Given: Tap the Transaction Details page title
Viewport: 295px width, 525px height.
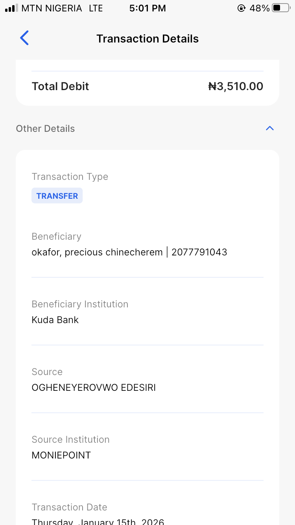Looking at the screenshot, I should (147, 39).
